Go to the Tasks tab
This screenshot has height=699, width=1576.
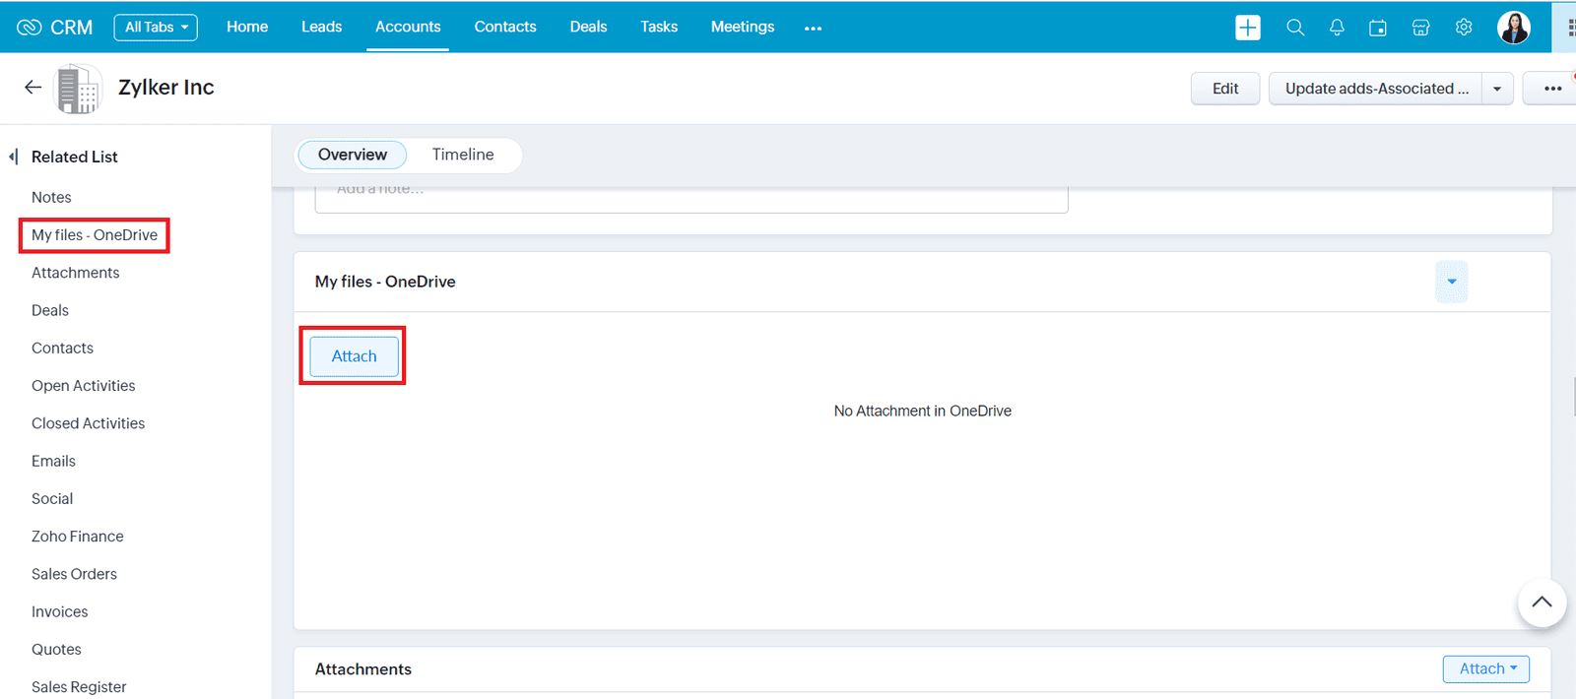pyautogui.click(x=659, y=27)
